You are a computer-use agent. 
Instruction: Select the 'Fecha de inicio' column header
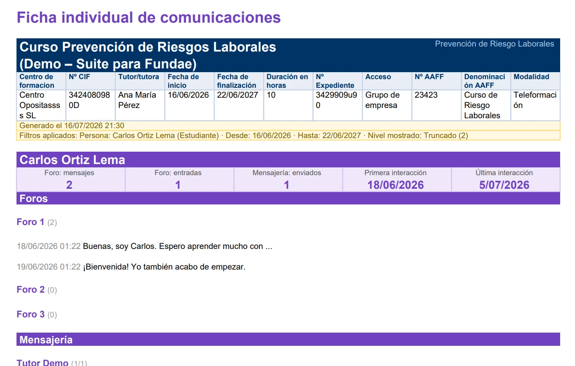[190, 81]
